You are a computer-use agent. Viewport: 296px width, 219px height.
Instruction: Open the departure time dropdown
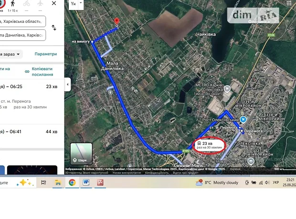[11, 54]
